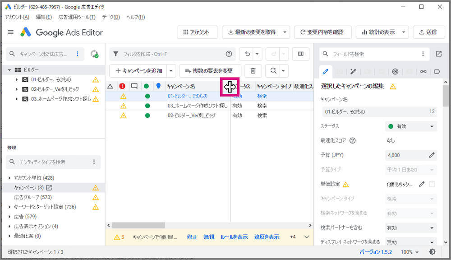The image size is (451, 260).
Task: Open the hamburger navigation menu
Action: 11,32
